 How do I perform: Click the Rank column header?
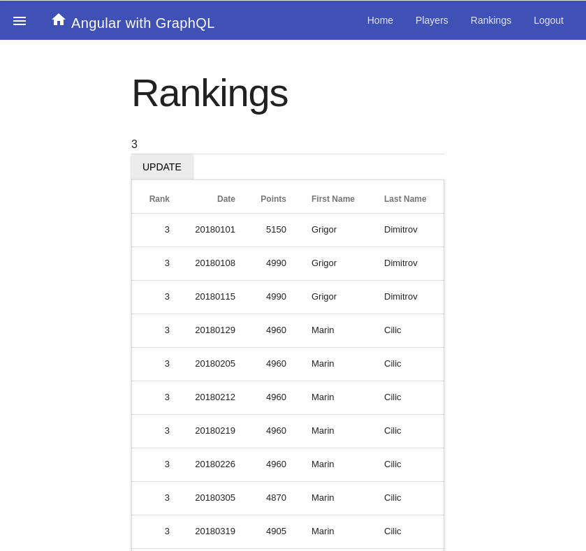click(159, 199)
